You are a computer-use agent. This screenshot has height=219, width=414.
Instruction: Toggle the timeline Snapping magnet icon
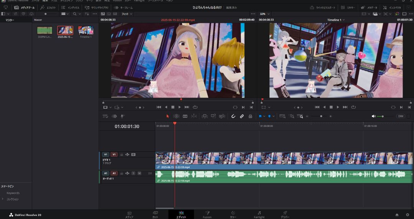coord(233,116)
